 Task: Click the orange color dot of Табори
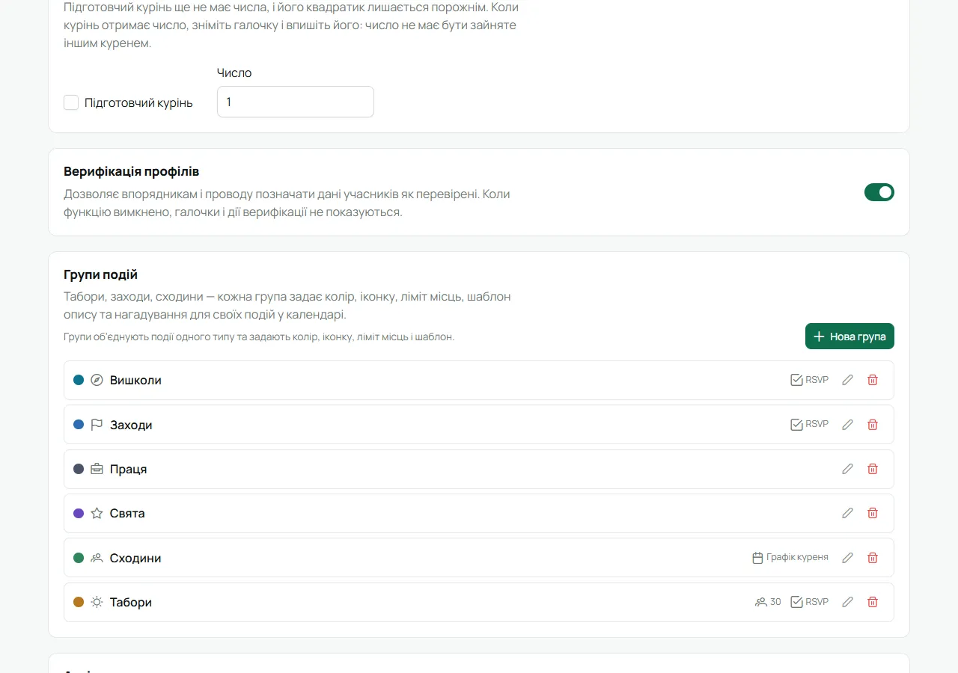pos(79,602)
